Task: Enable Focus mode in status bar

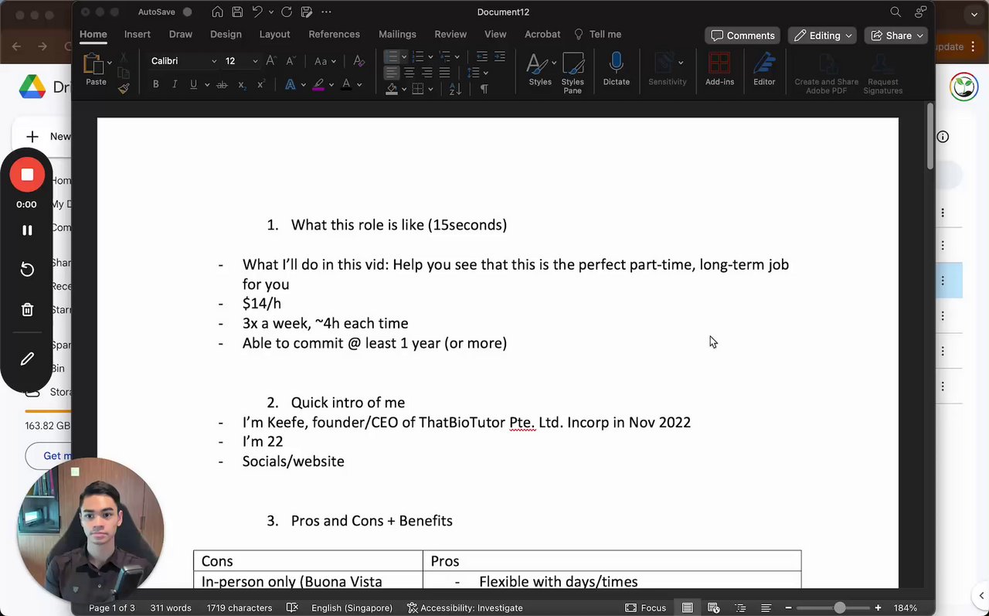Action: tap(645, 607)
